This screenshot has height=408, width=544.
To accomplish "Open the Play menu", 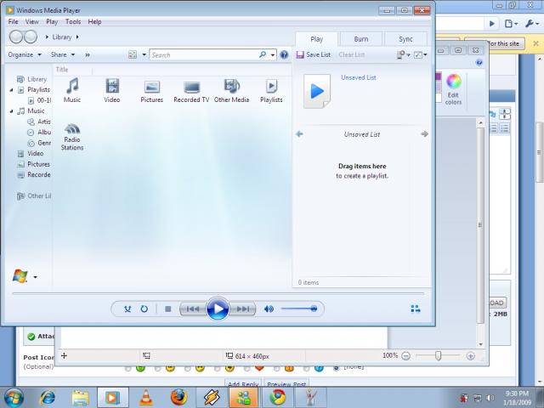I will [52, 21].
